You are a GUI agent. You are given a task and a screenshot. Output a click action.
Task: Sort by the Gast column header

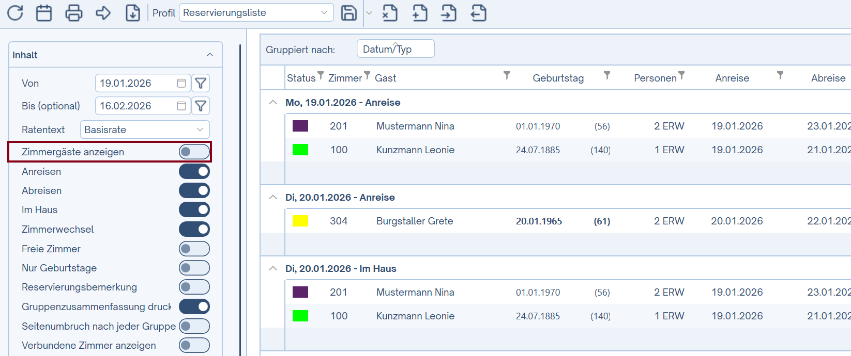pos(385,78)
